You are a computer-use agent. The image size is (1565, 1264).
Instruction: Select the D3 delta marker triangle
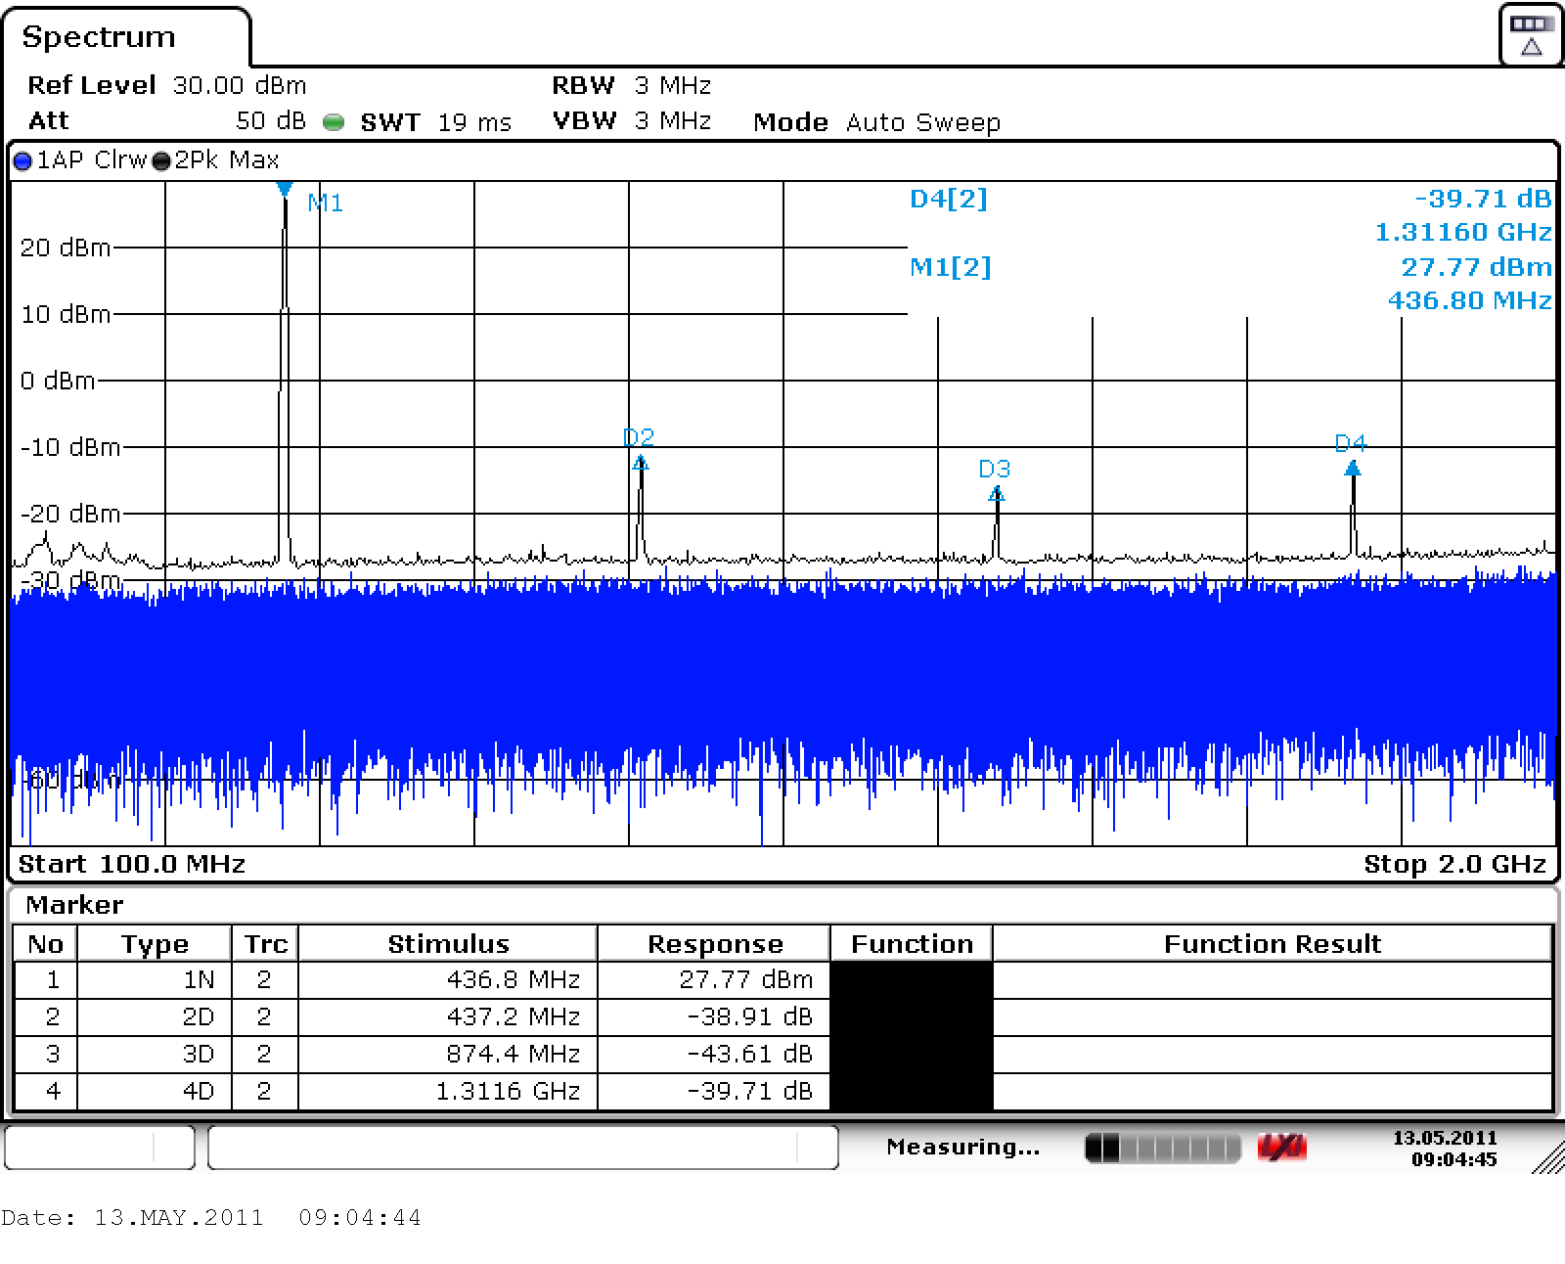point(996,495)
